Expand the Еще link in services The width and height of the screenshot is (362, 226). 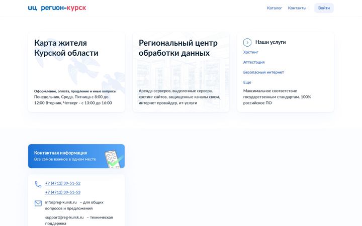pos(247,82)
